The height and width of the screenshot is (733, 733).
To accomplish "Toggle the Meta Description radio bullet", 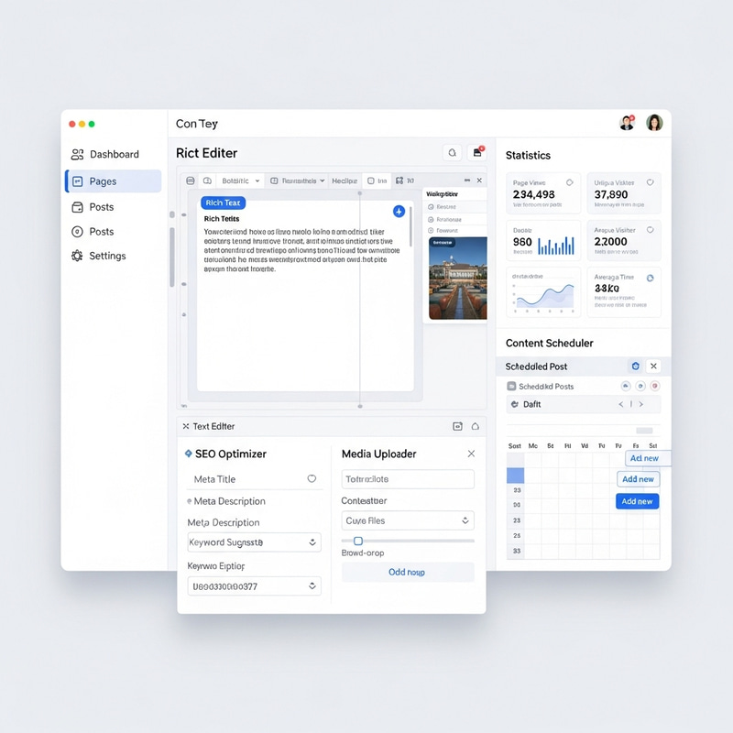I will point(189,502).
